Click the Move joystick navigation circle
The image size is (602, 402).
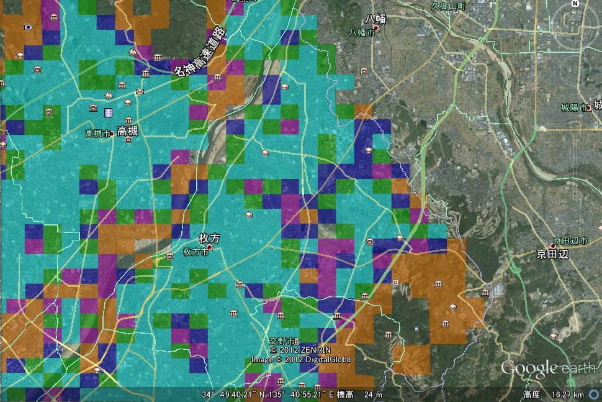tap(576, 70)
